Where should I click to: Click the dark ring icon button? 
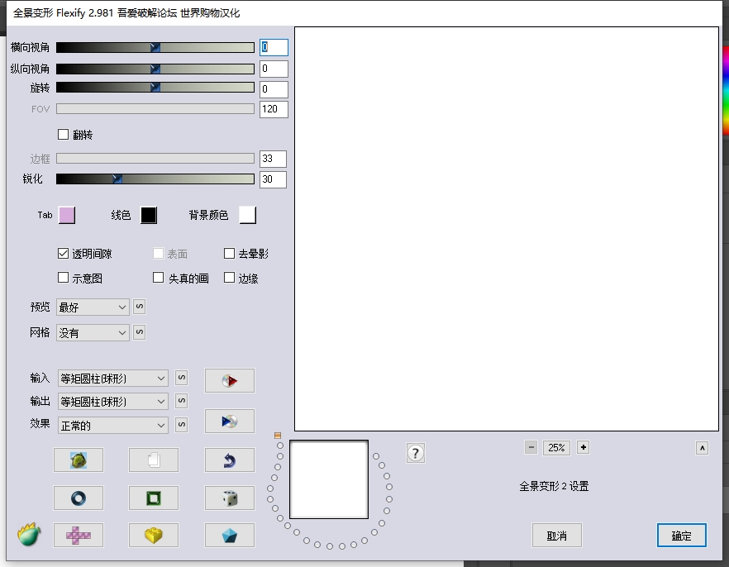tap(79, 498)
